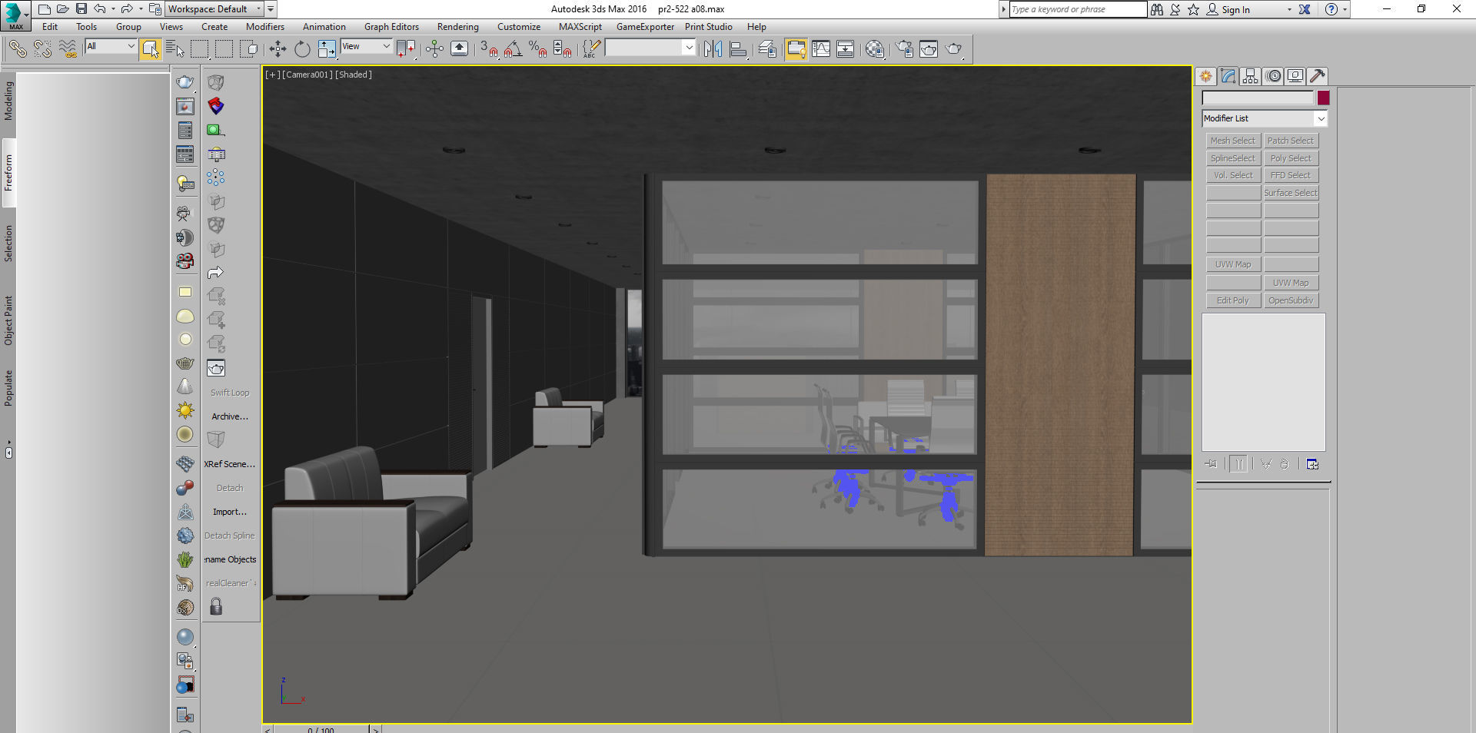Open Reference Coordinate System View dropdown
The height and width of the screenshot is (733, 1476).
367,47
